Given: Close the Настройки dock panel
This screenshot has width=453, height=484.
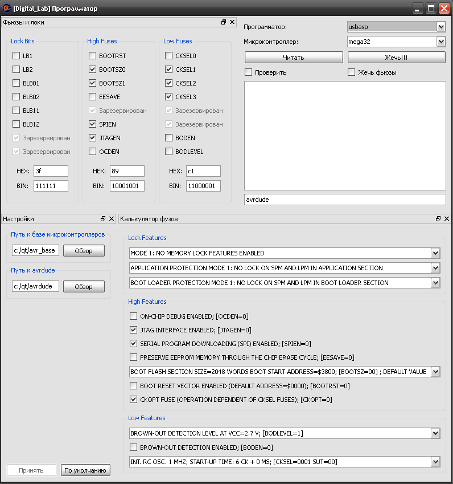Looking at the screenshot, I should pyautogui.click(x=112, y=219).
